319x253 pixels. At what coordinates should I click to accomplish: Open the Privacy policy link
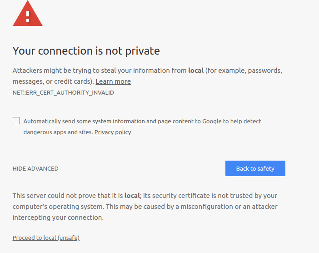pyautogui.click(x=113, y=132)
